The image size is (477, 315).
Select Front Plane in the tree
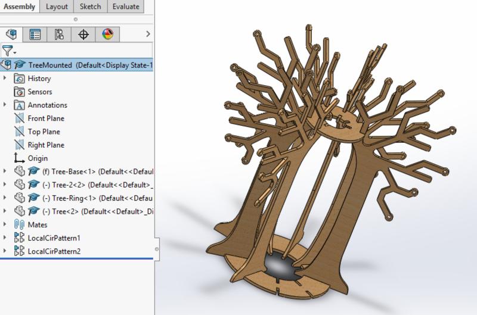click(x=46, y=118)
